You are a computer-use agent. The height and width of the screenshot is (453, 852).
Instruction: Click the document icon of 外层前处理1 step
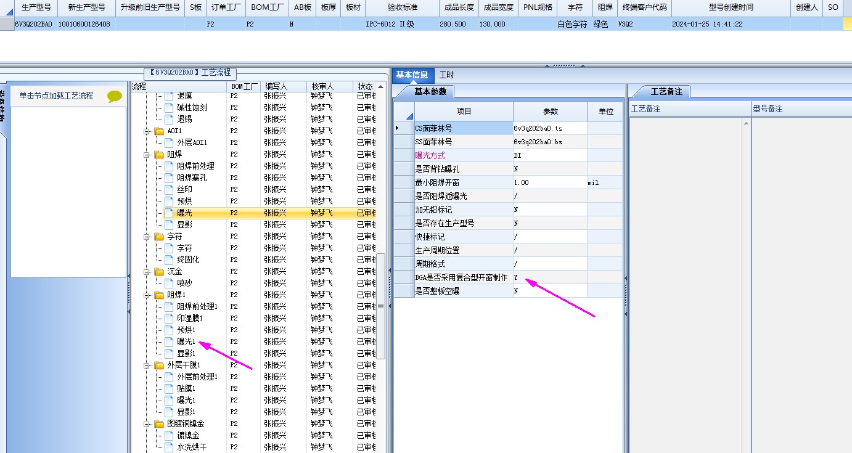pyautogui.click(x=170, y=377)
